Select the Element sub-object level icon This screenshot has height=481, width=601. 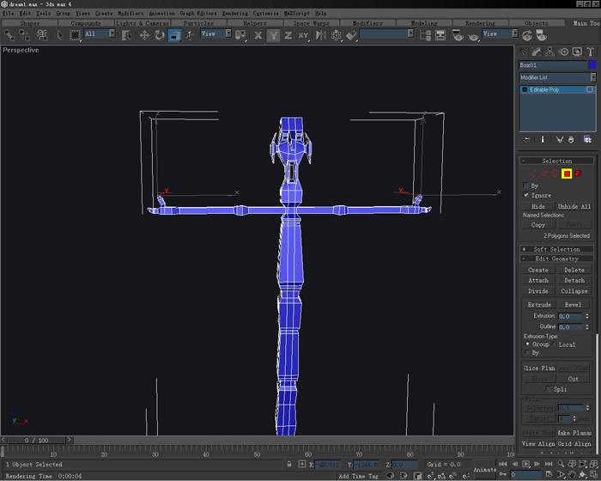[578, 174]
